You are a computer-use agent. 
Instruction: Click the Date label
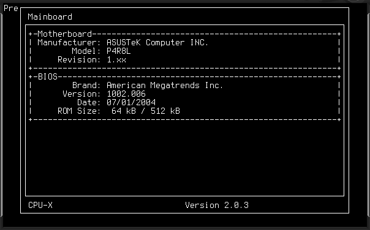point(89,103)
